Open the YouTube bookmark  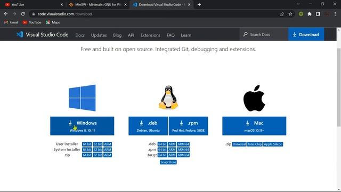[32, 22]
